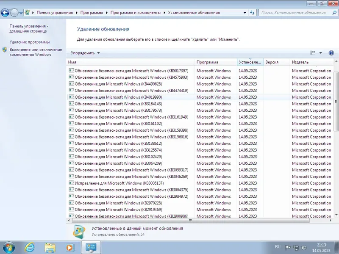Click icon of update KB3046269
339x254 pixels.
tap(71, 176)
